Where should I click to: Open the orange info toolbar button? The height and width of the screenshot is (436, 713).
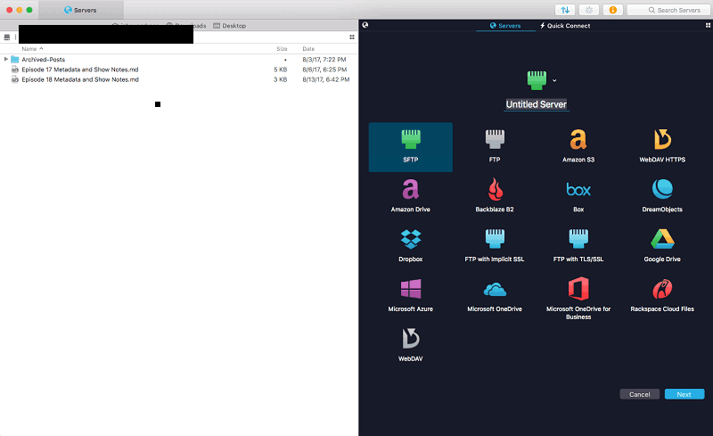(x=613, y=10)
